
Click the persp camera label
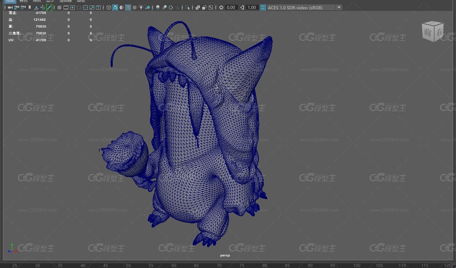point(225,255)
